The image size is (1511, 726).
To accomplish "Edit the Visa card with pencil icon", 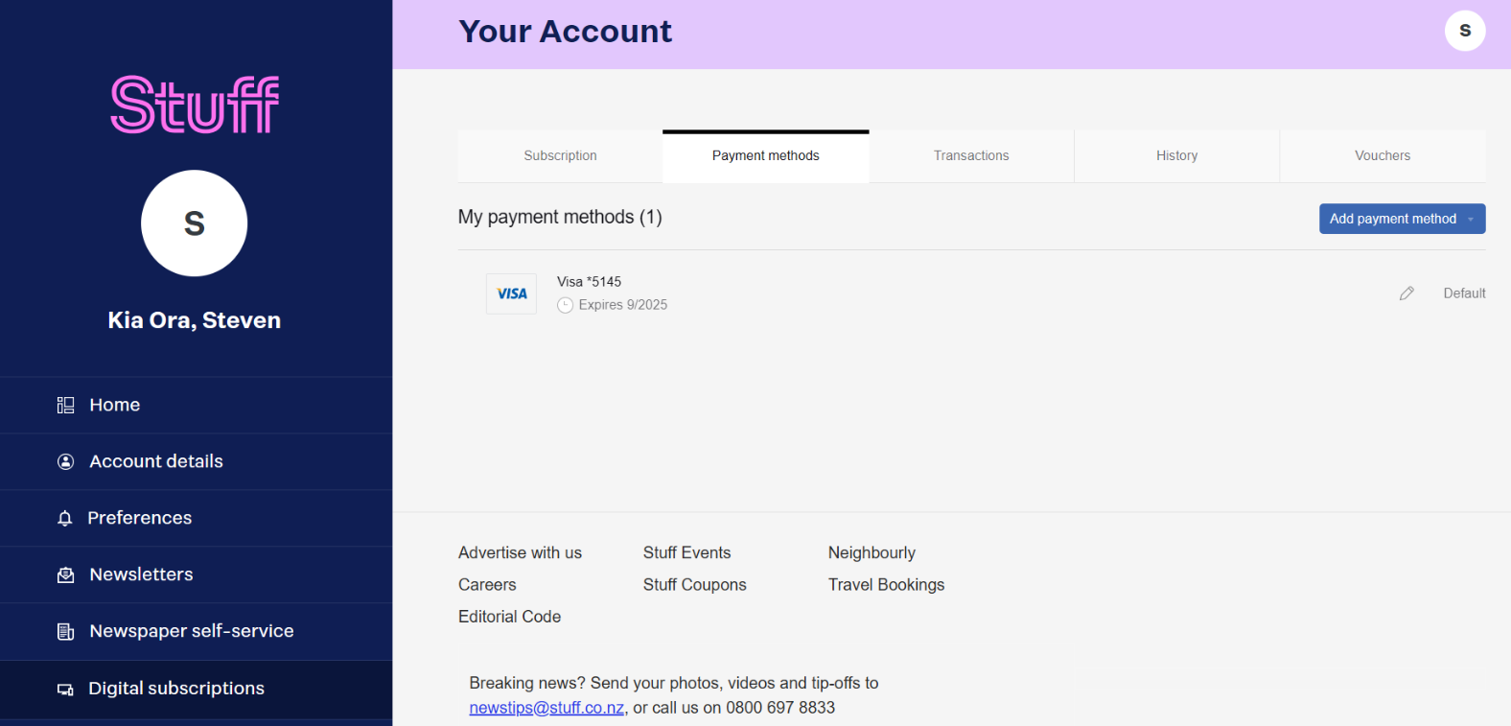I will [1406, 293].
